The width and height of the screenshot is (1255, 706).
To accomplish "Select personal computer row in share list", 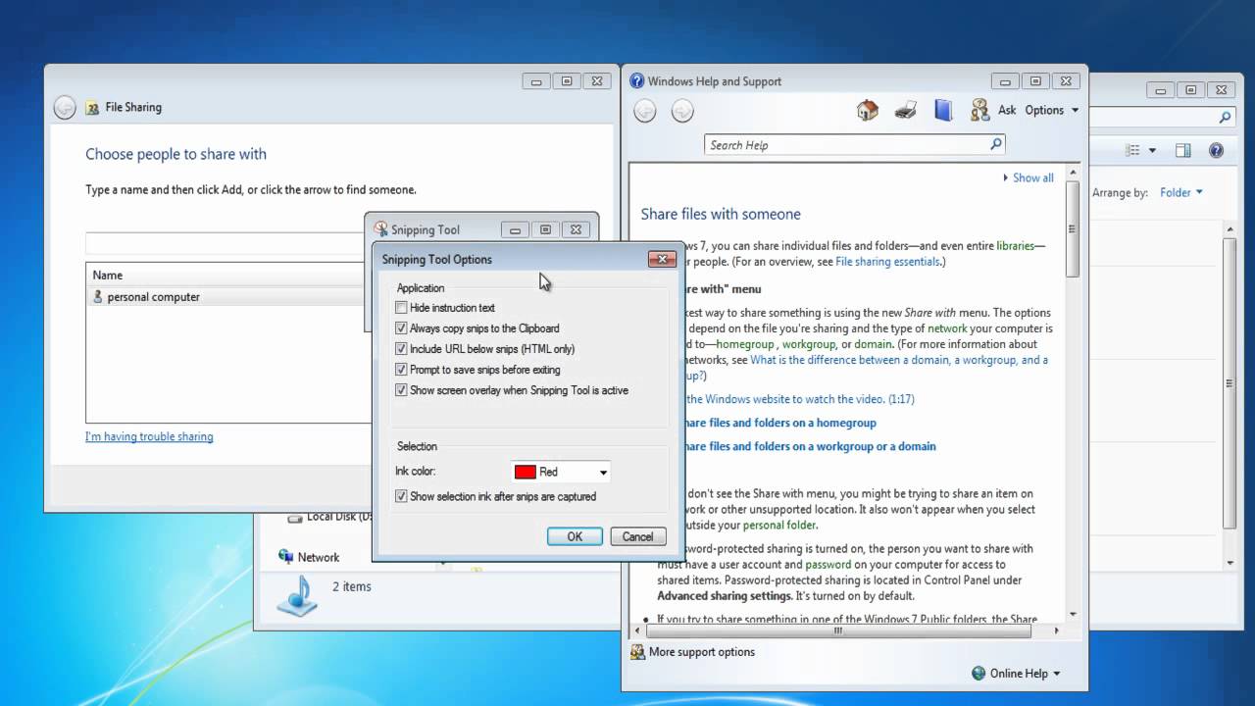I will pyautogui.click(x=227, y=297).
